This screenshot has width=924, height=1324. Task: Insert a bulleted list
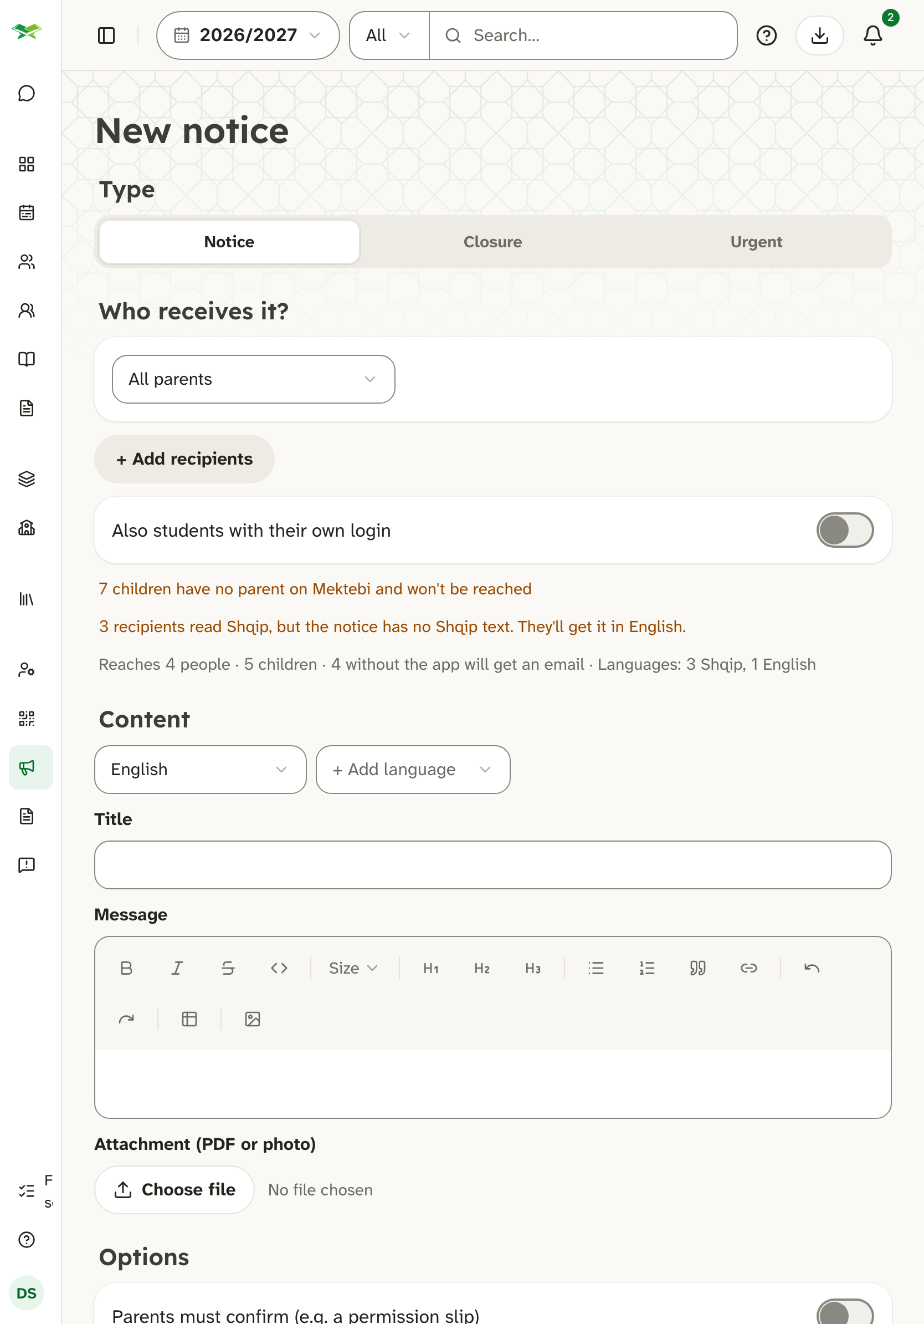pyautogui.click(x=596, y=968)
